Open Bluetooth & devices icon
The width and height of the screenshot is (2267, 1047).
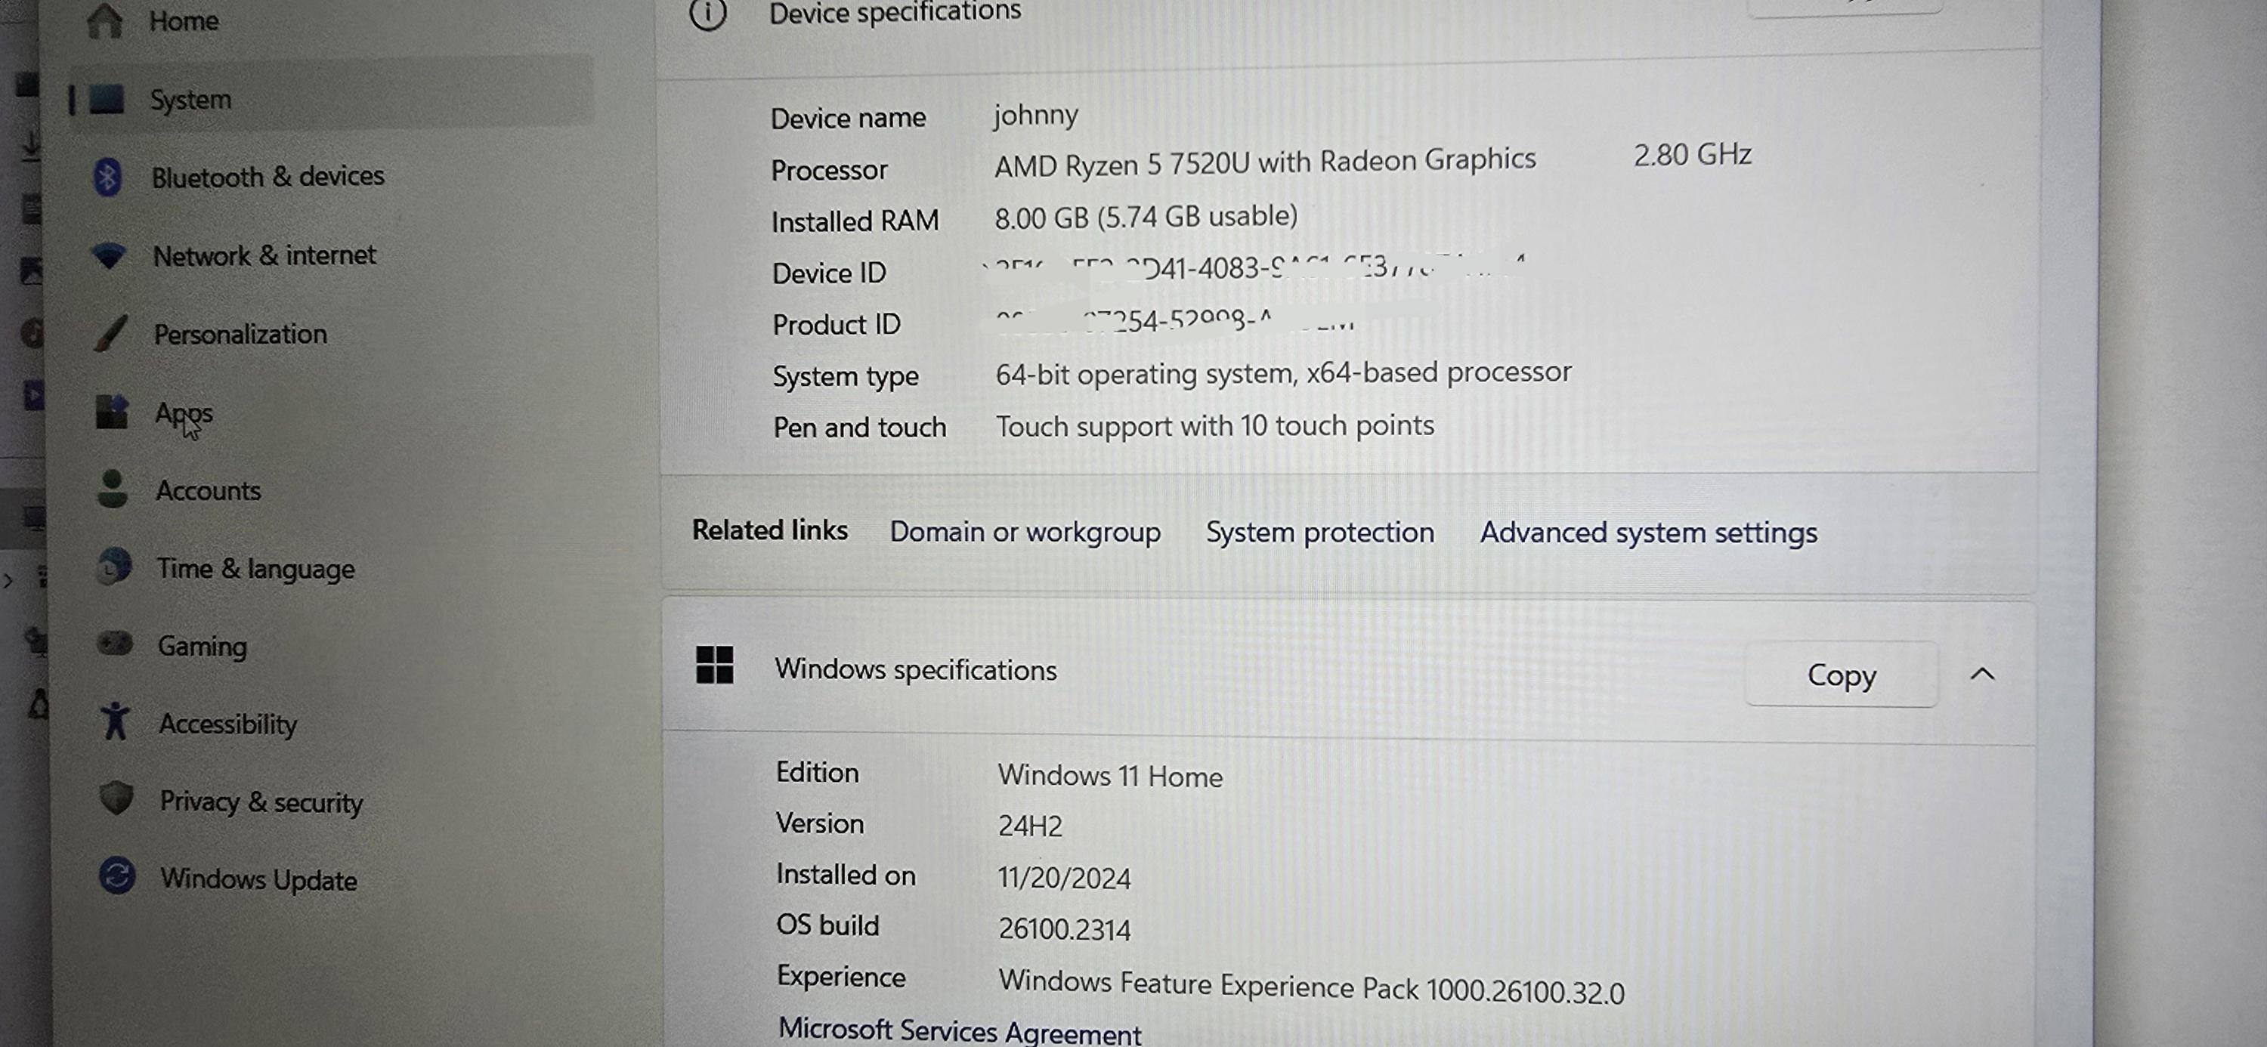(x=107, y=178)
